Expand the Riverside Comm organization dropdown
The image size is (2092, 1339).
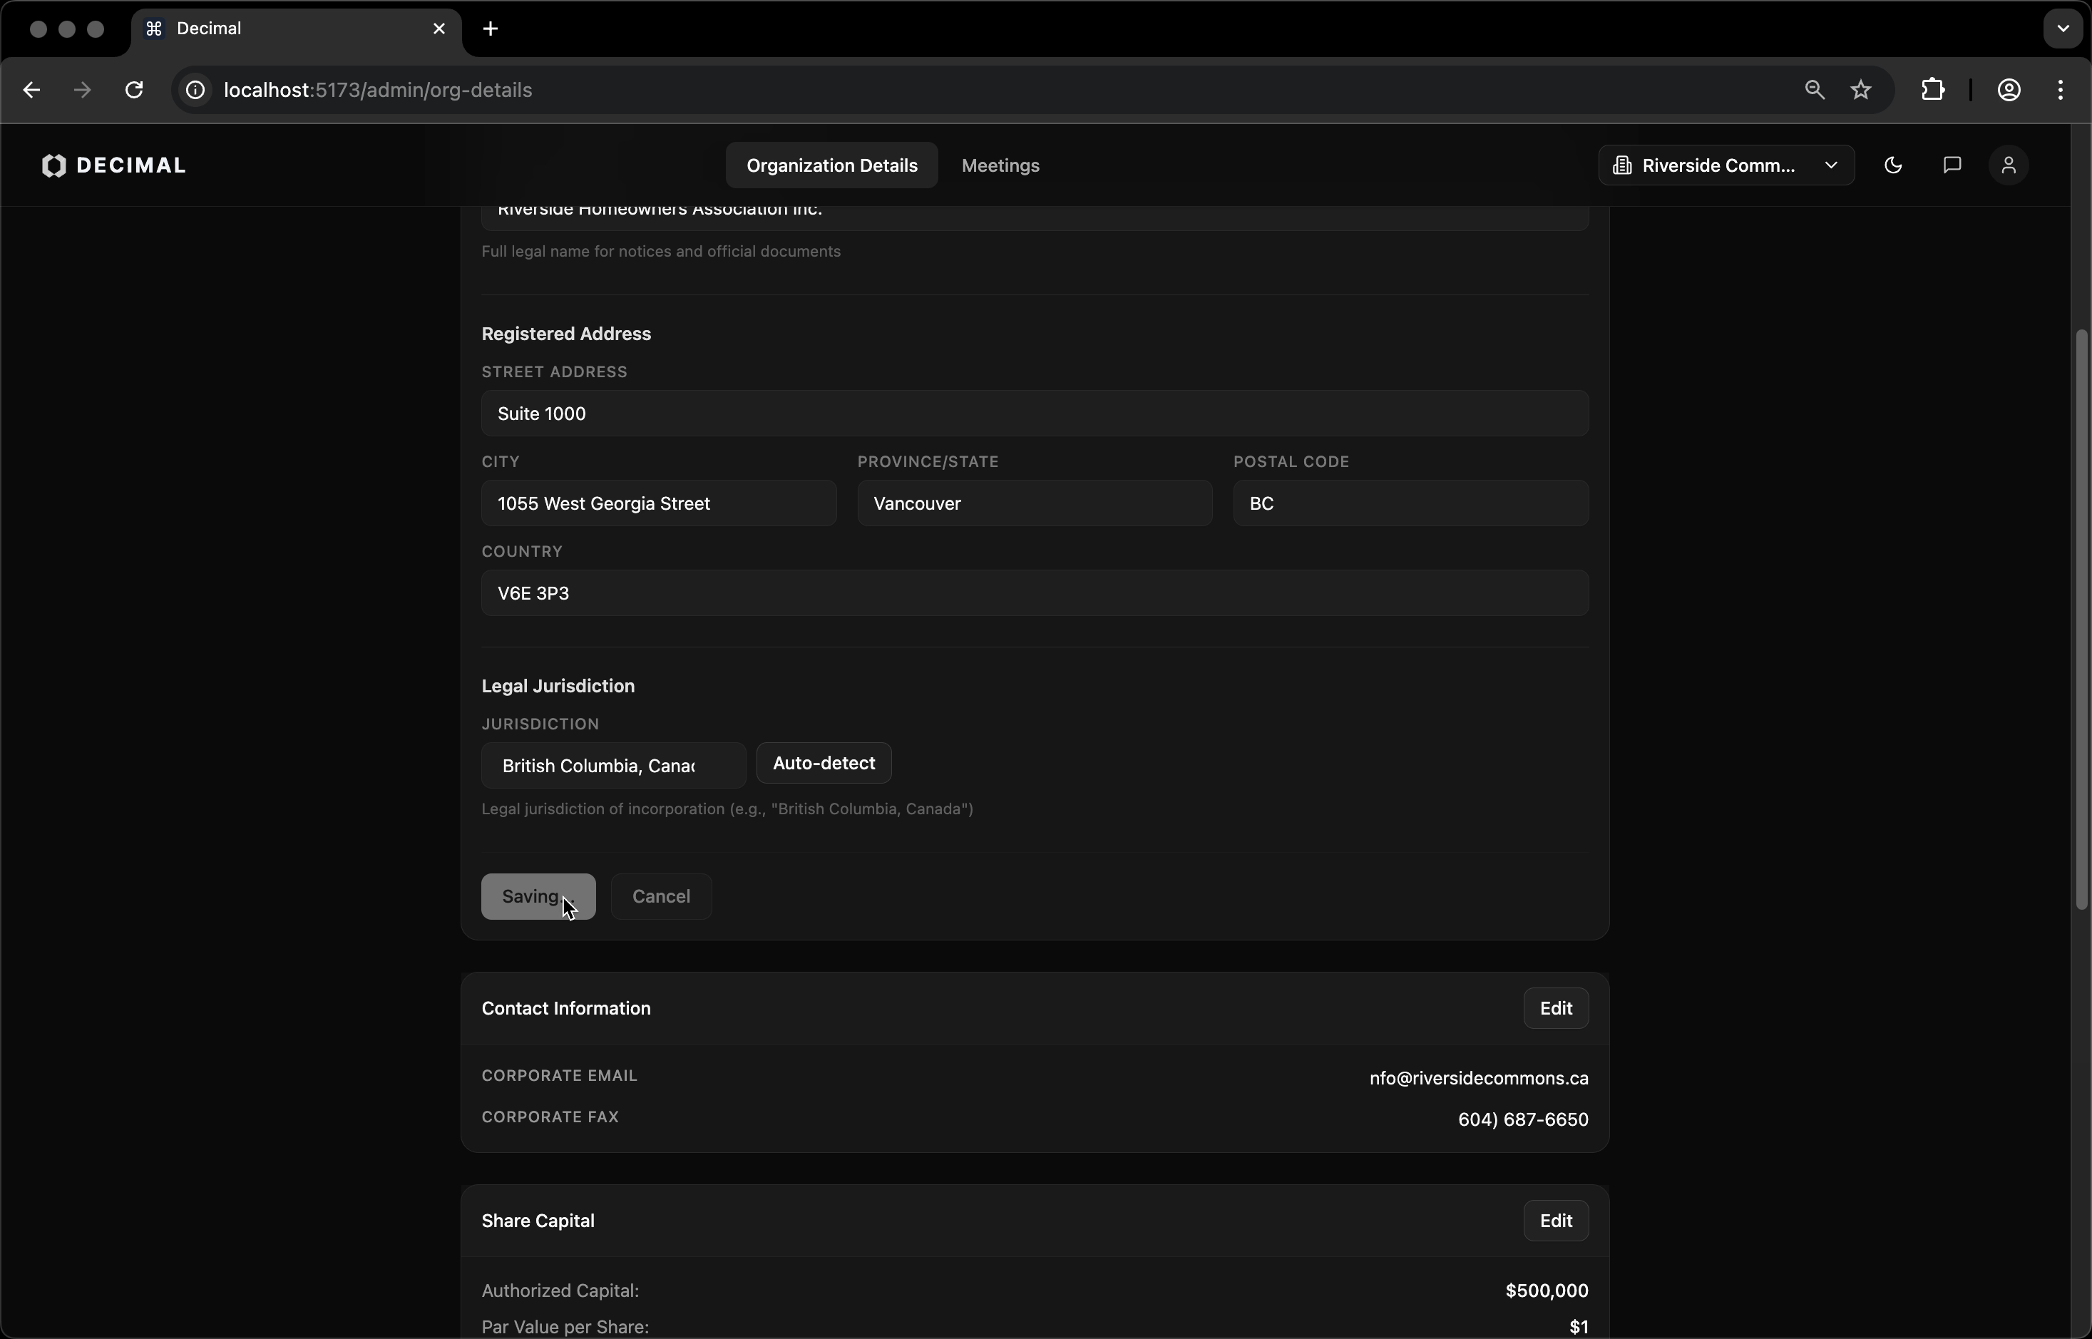click(x=1725, y=165)
